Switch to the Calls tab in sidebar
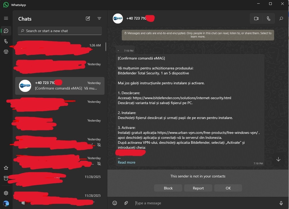Screen dimensions: 289x209 (x=6, y=41)
